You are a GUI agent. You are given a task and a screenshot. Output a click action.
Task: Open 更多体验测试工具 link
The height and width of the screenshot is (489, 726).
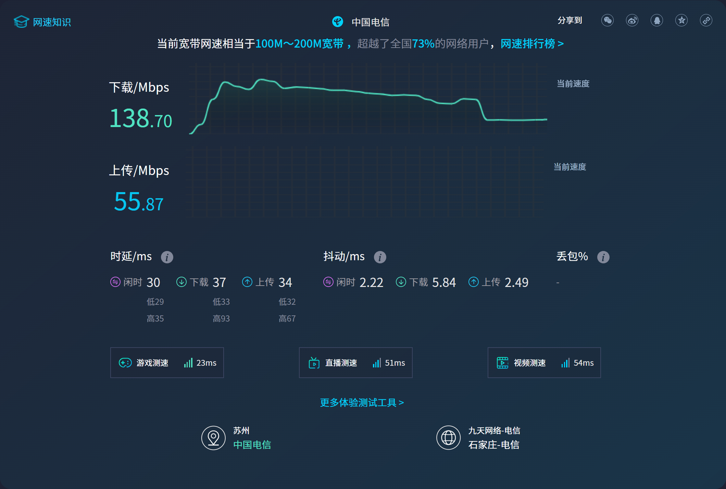pyautogui.click(x=362, y=402)
